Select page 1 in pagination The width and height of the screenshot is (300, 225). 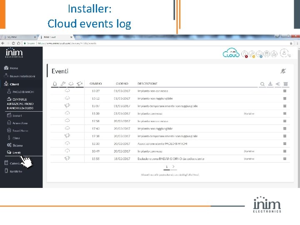click(x=167, y=167)
